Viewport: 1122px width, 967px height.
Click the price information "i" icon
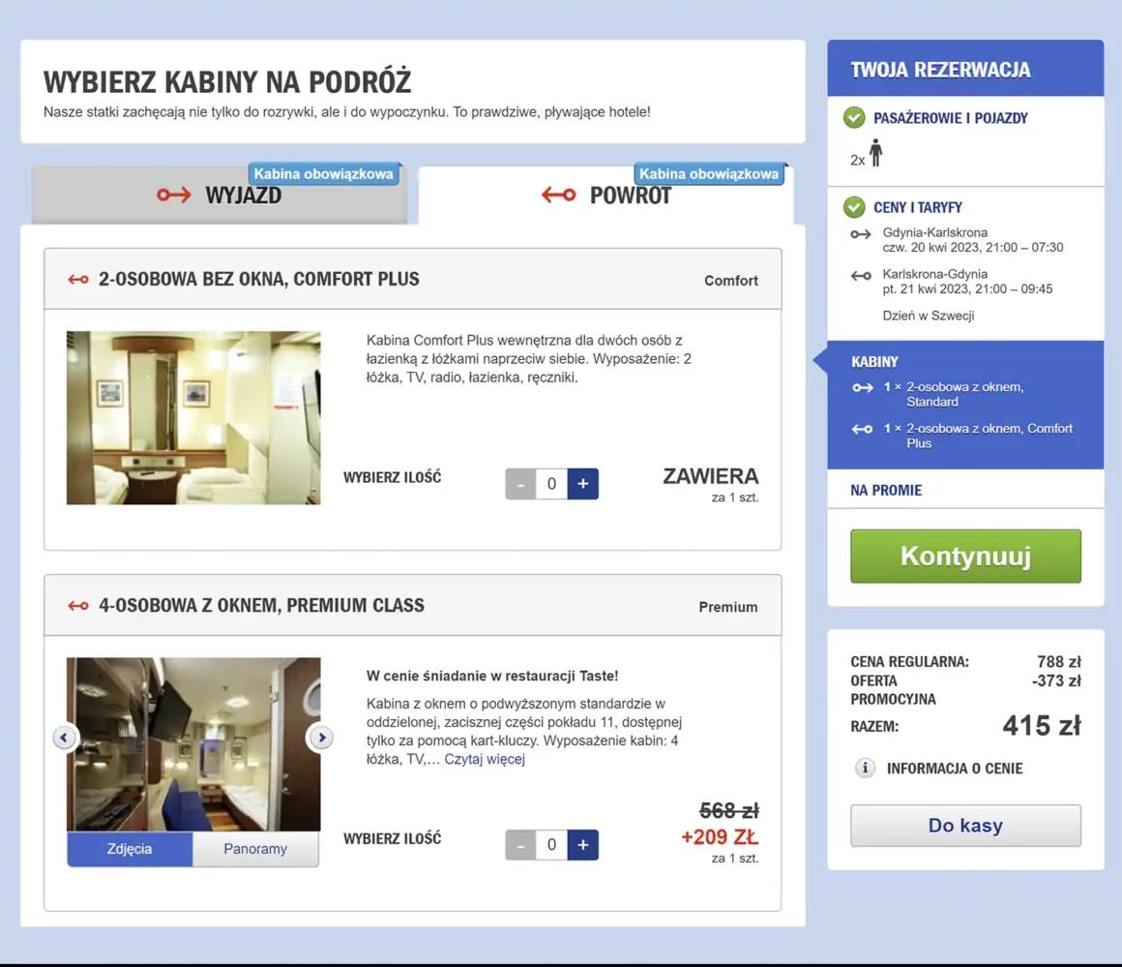pyautogui.click(x=864, y=768)
